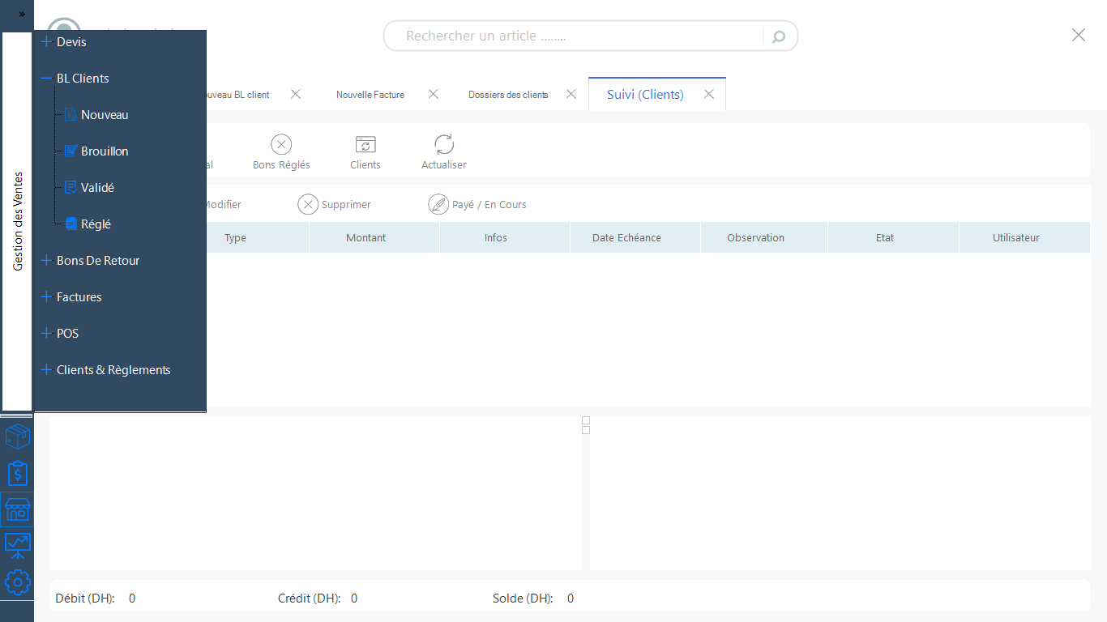Click the search magnifier icon
The image size is (1107, 622).
click(x=779, y=36)
